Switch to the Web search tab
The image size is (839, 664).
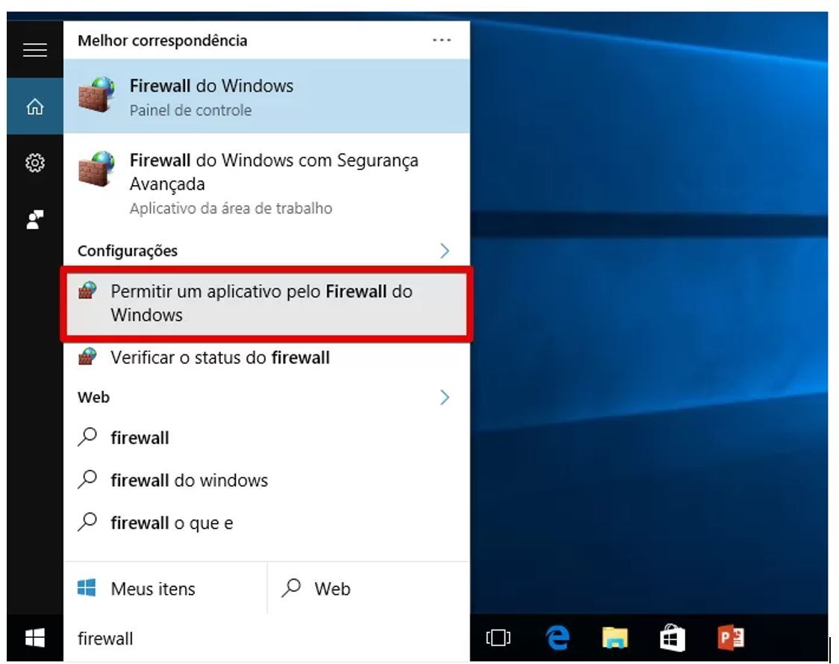(x=368, y=589)
